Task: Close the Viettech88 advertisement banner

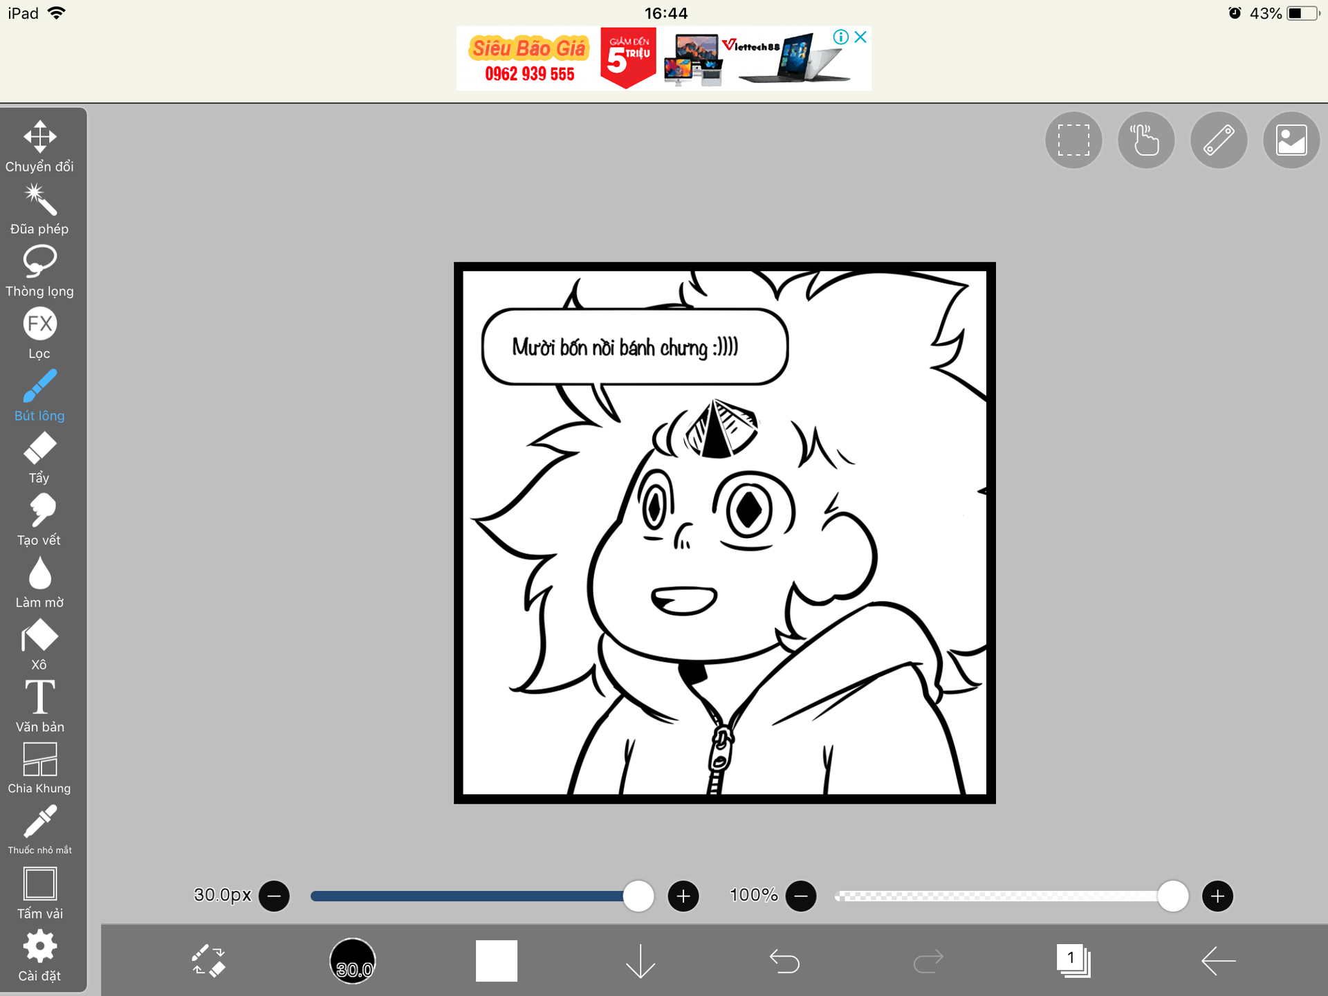Action: [860, 37]
